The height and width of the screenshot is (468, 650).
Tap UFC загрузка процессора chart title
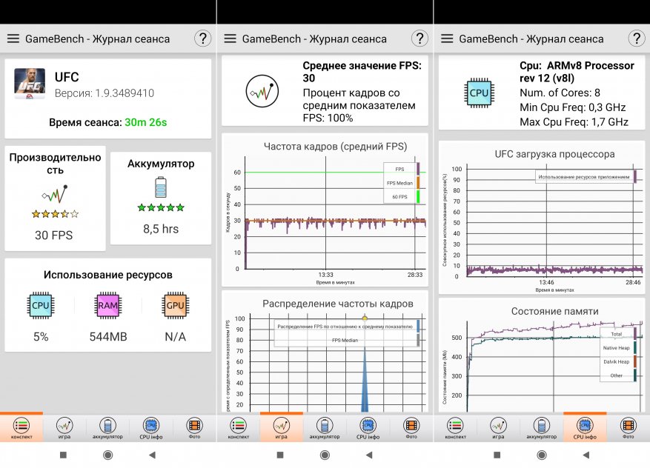click(554, 154)
